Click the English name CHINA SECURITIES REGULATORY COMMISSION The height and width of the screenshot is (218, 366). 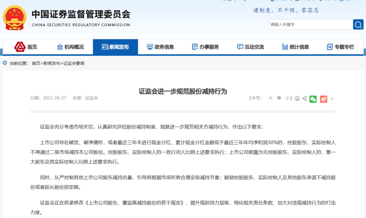pyautogui.click(x=81, y=25)
